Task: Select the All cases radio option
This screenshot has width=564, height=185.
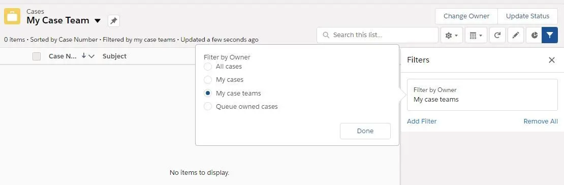Action: coord(207,67)
